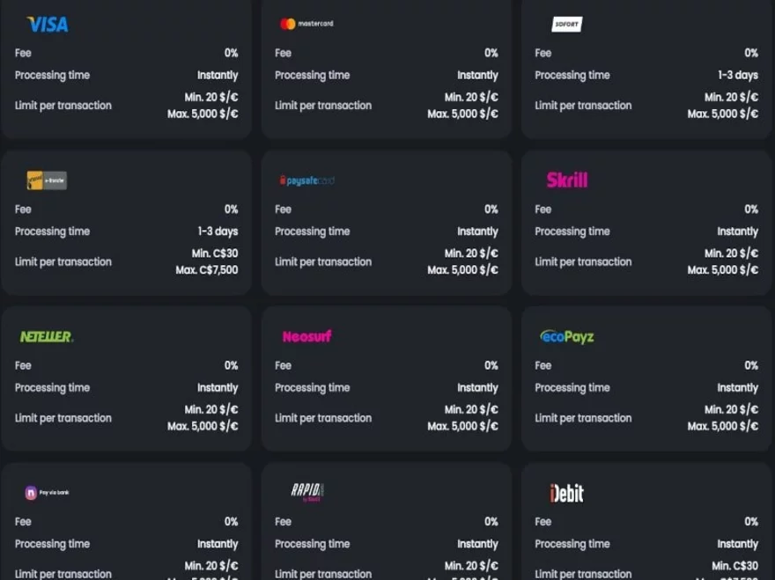This screenshot has height=580, width=775.
Task: Click Limit per transaction in Neosurf card
Action: pyautogui.click(x=322, y=418)
